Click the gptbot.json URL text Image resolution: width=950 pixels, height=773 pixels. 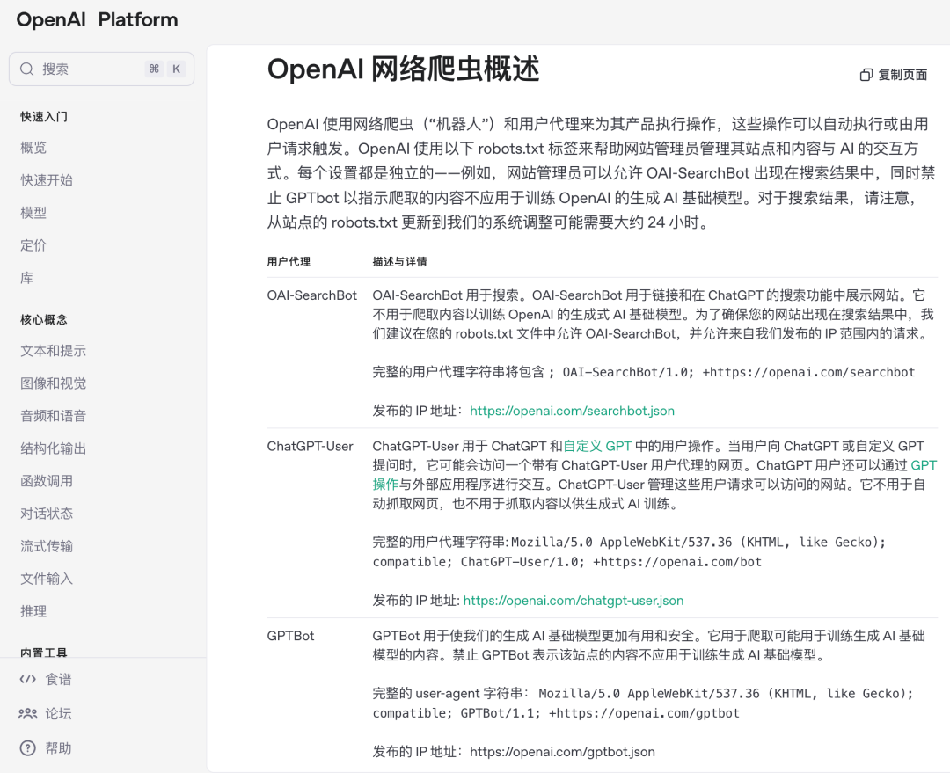(x=562, y=752)
